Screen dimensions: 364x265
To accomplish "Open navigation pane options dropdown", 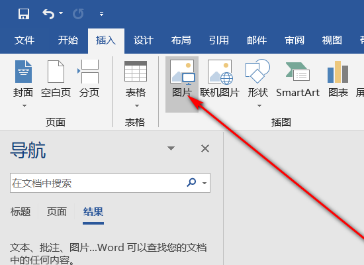I will coord(171,148).
